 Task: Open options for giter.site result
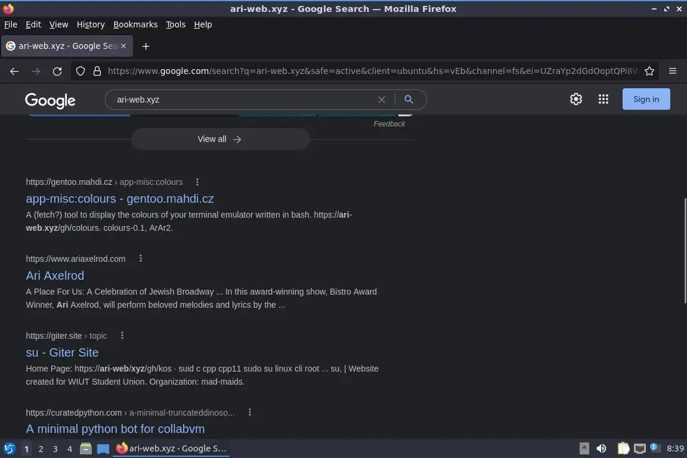pyautogui.click(x=122, y=335)
